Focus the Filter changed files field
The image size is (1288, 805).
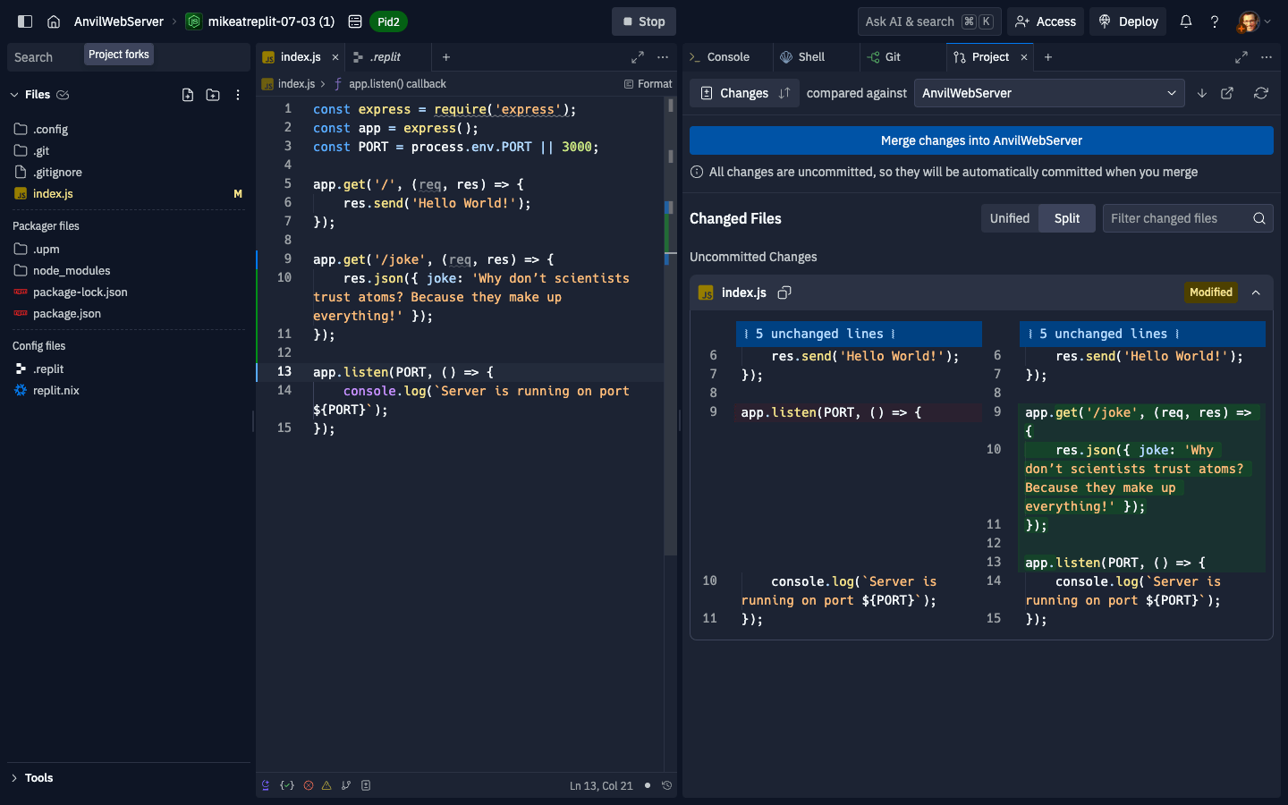point(1188,218)
